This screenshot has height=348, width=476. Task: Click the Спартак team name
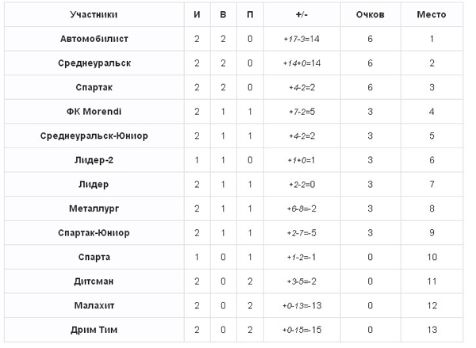[x=94, y=87]
